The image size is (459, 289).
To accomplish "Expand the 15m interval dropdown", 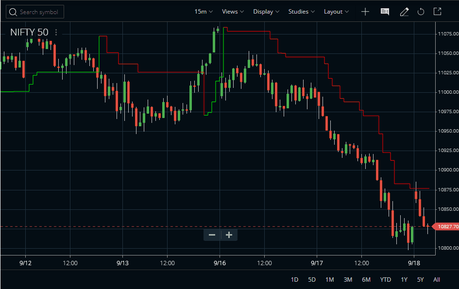I will 204,12.
